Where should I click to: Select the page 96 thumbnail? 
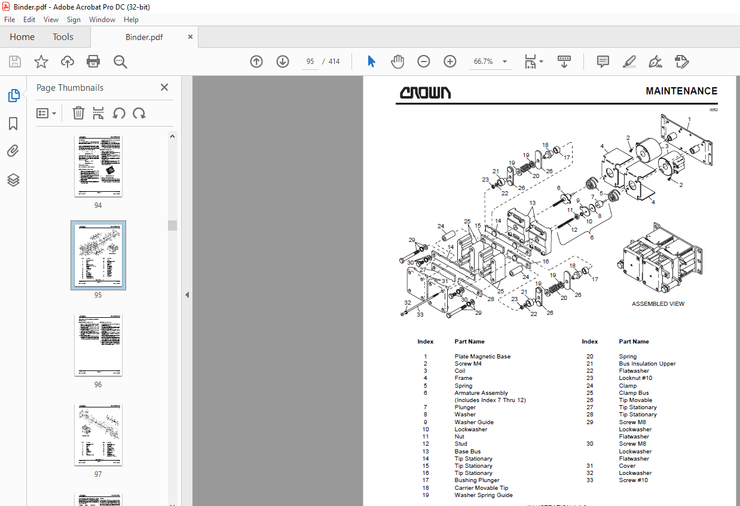(x=98, y=345)
